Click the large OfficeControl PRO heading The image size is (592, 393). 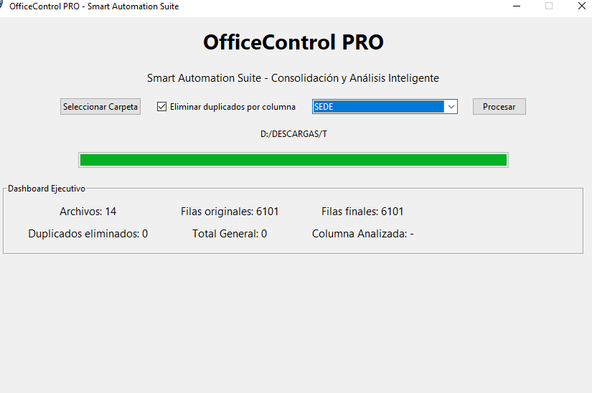pos(293,42)
